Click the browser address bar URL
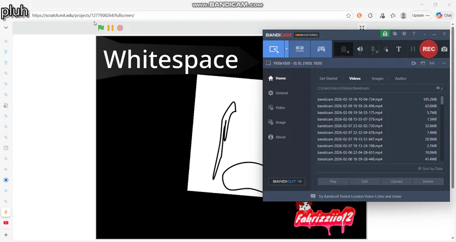This screenshot has width=456, height=242. click(83, 15)
